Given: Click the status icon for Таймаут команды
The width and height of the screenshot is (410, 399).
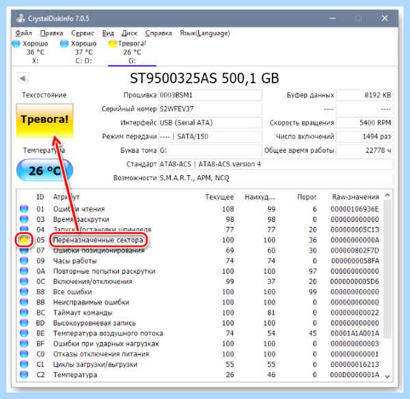Looking at the screenshot, I should point(24,312).
